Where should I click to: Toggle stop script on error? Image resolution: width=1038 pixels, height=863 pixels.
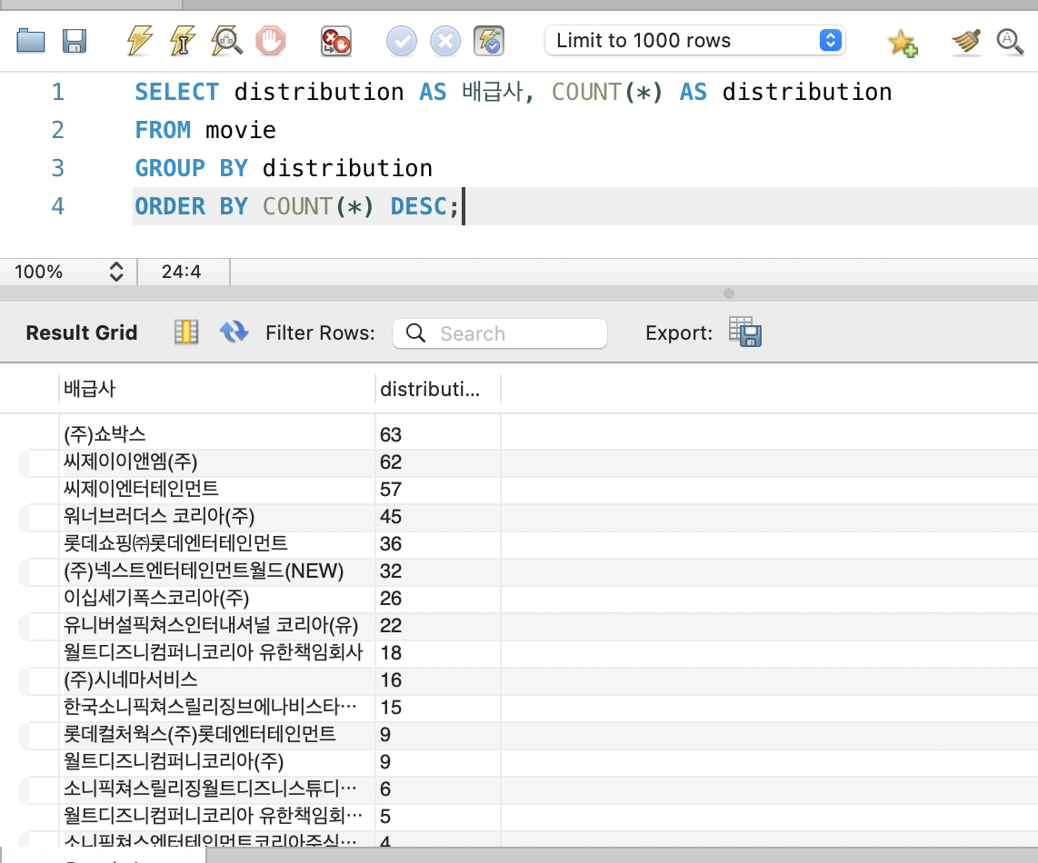pos(334,41)
